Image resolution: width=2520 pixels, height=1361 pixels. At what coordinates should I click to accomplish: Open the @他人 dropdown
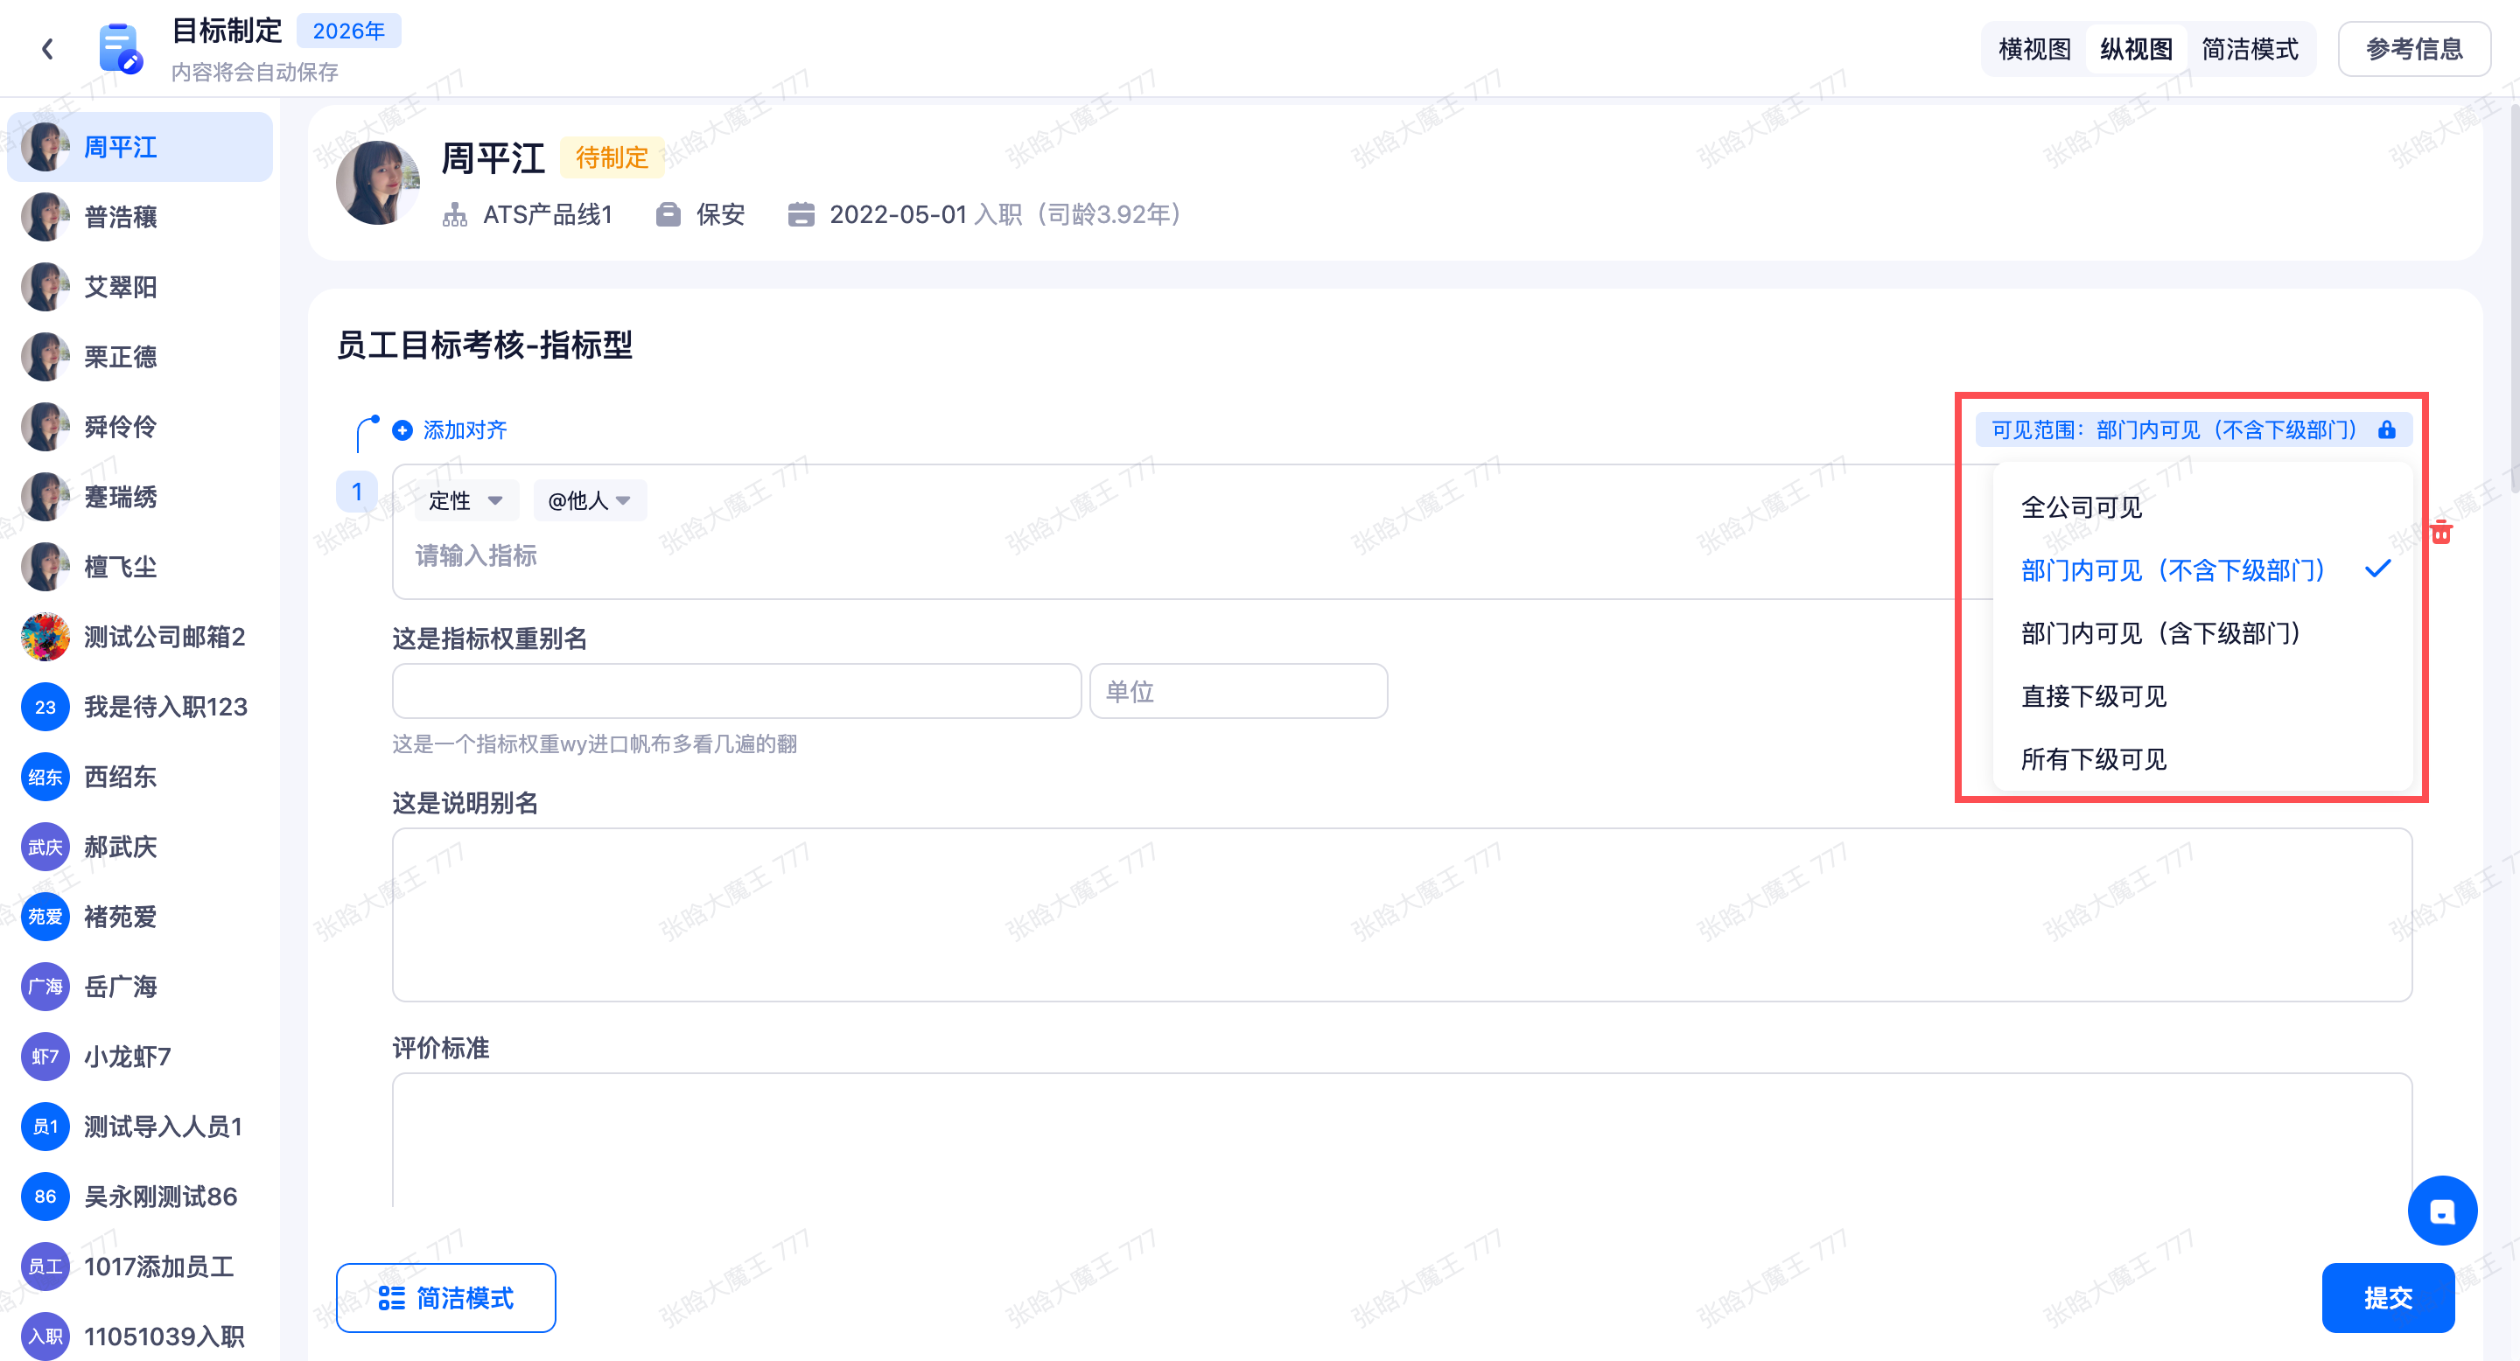pyautogui.click(x=589, y=500)
